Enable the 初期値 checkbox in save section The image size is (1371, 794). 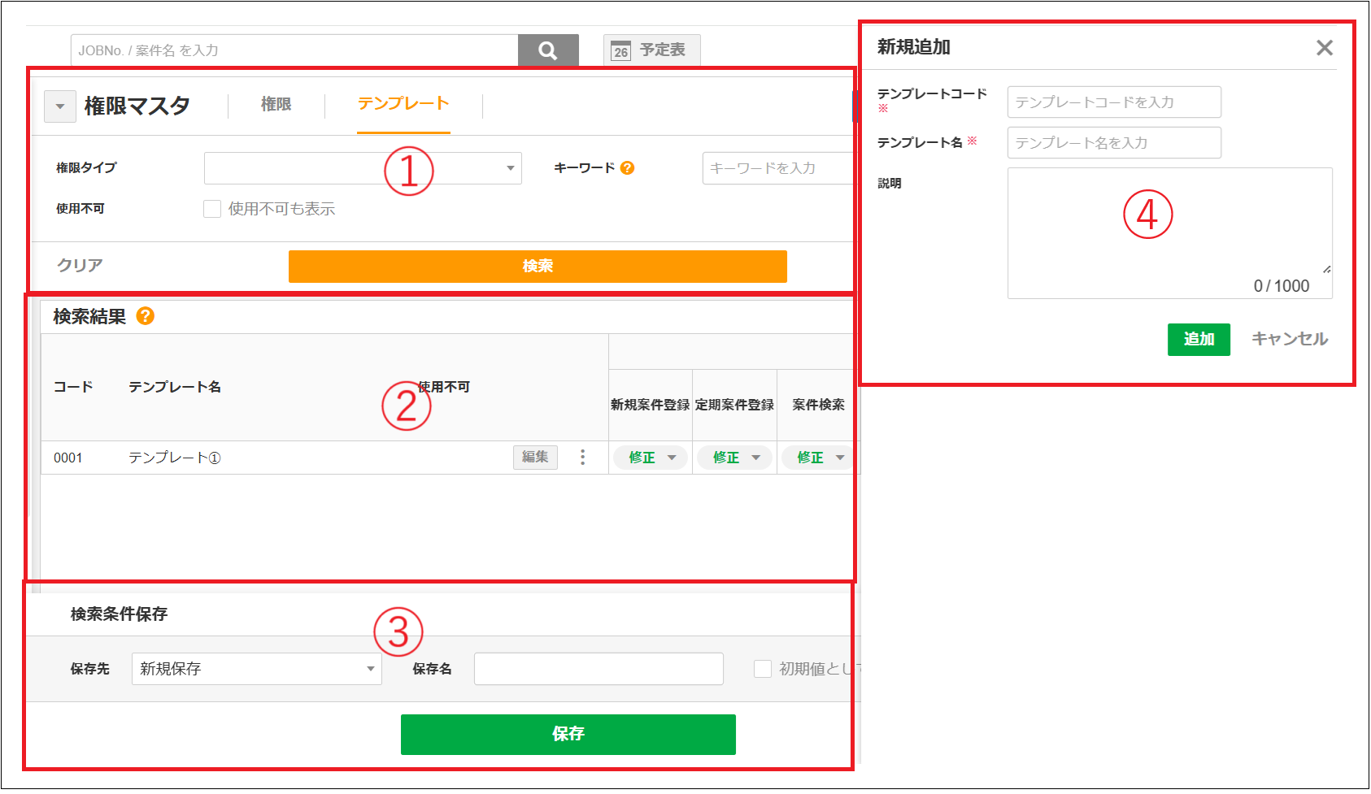tap(762, 669)
